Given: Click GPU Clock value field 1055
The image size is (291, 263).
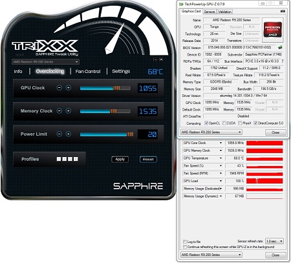Looking at the screenshot, I should 147,88.
